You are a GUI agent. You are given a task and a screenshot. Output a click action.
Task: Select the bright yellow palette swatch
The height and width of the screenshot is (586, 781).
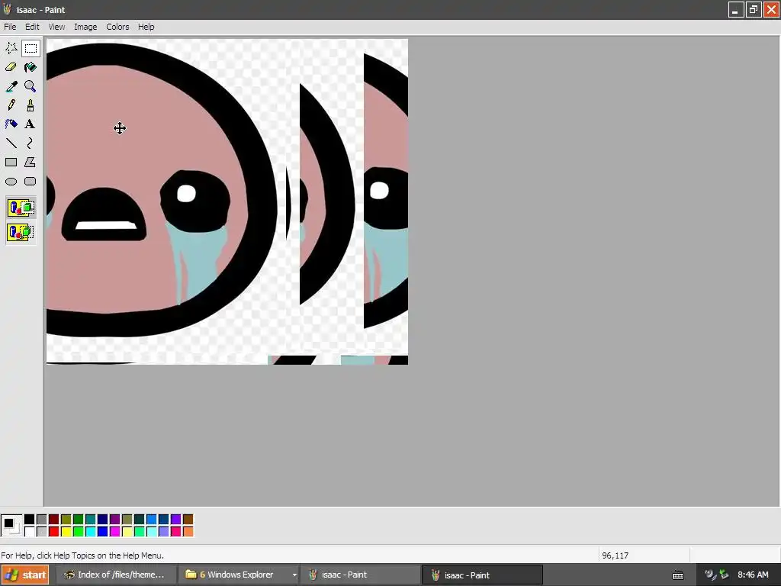click(x=66, y=532)
